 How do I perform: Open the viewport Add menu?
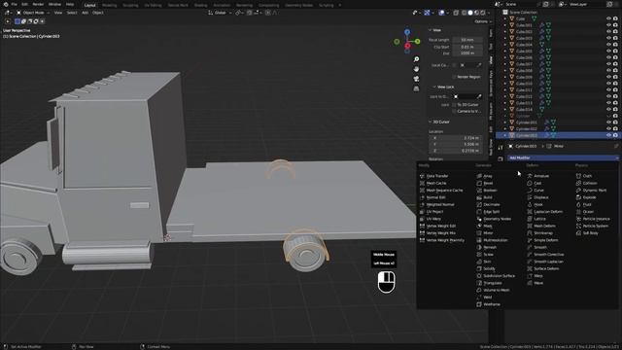click(x=85, y=13)
